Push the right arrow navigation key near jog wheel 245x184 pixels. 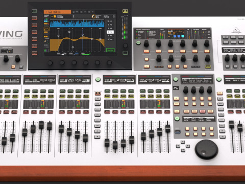coord(187,146)
